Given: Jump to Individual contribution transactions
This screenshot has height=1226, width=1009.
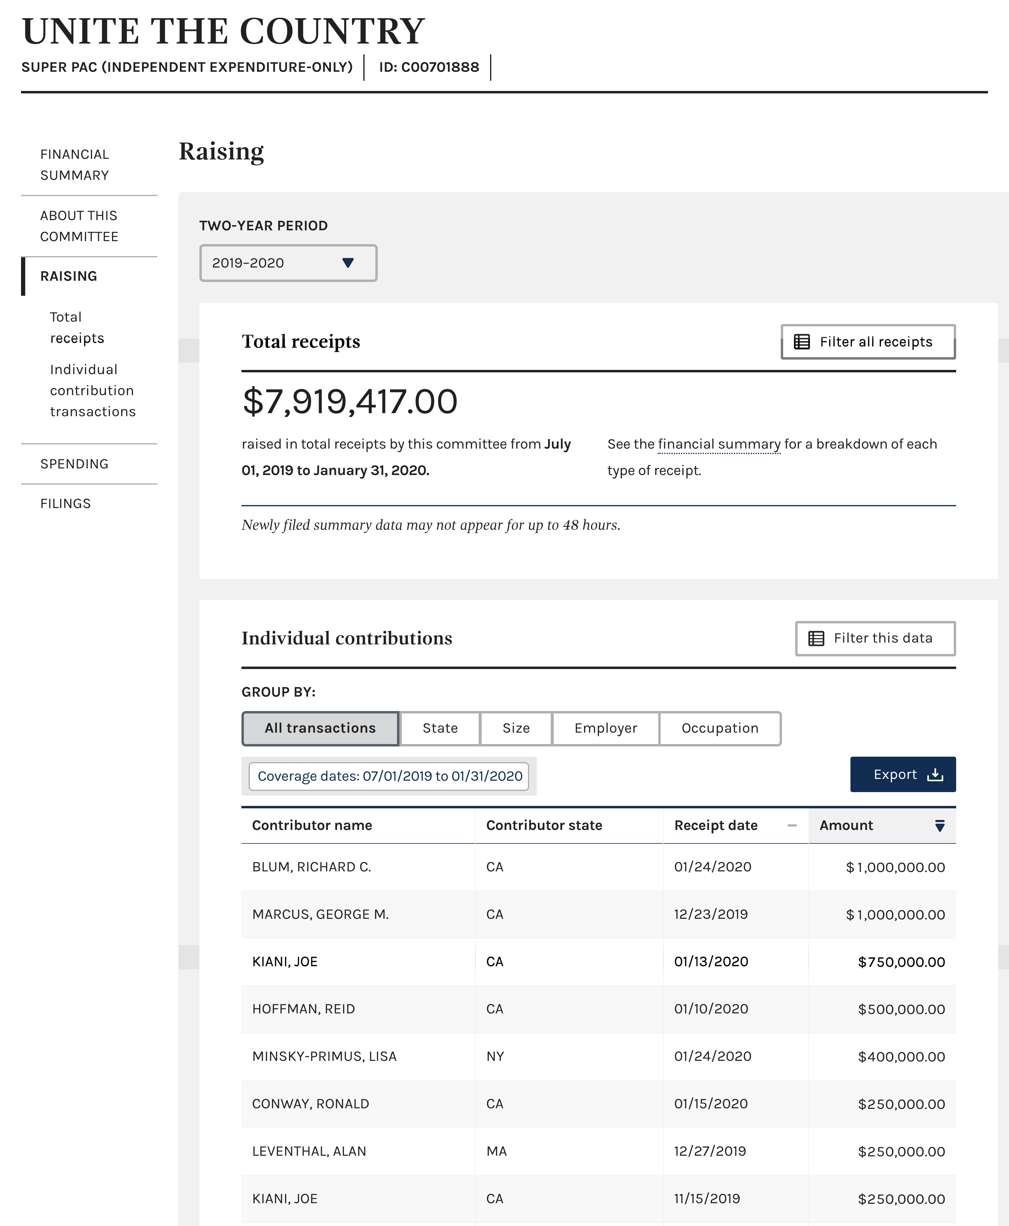Looking at the screenshot, I should (92, 390).
